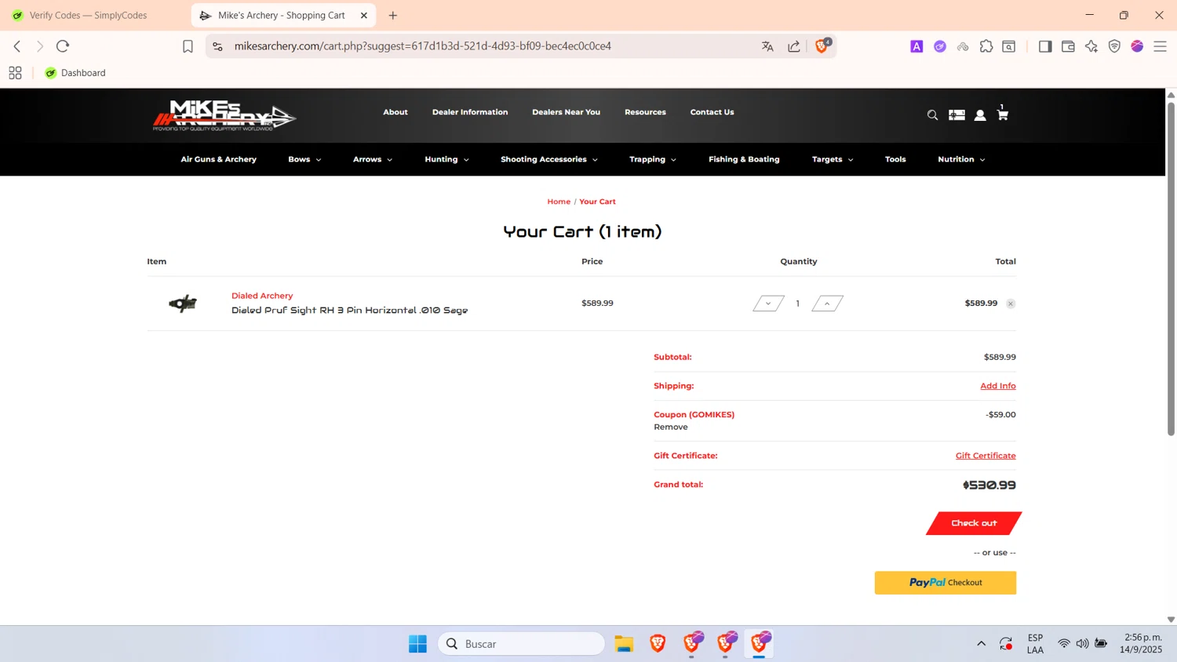Open Air Guns & Archery category
The image size is (1177, 662).
click(x=219, y=159)
